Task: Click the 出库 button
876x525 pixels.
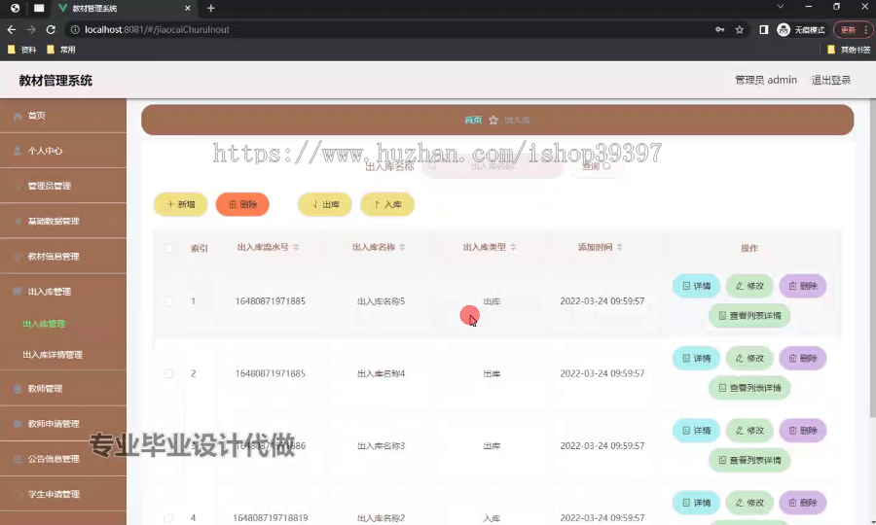Action: [324, 204]
